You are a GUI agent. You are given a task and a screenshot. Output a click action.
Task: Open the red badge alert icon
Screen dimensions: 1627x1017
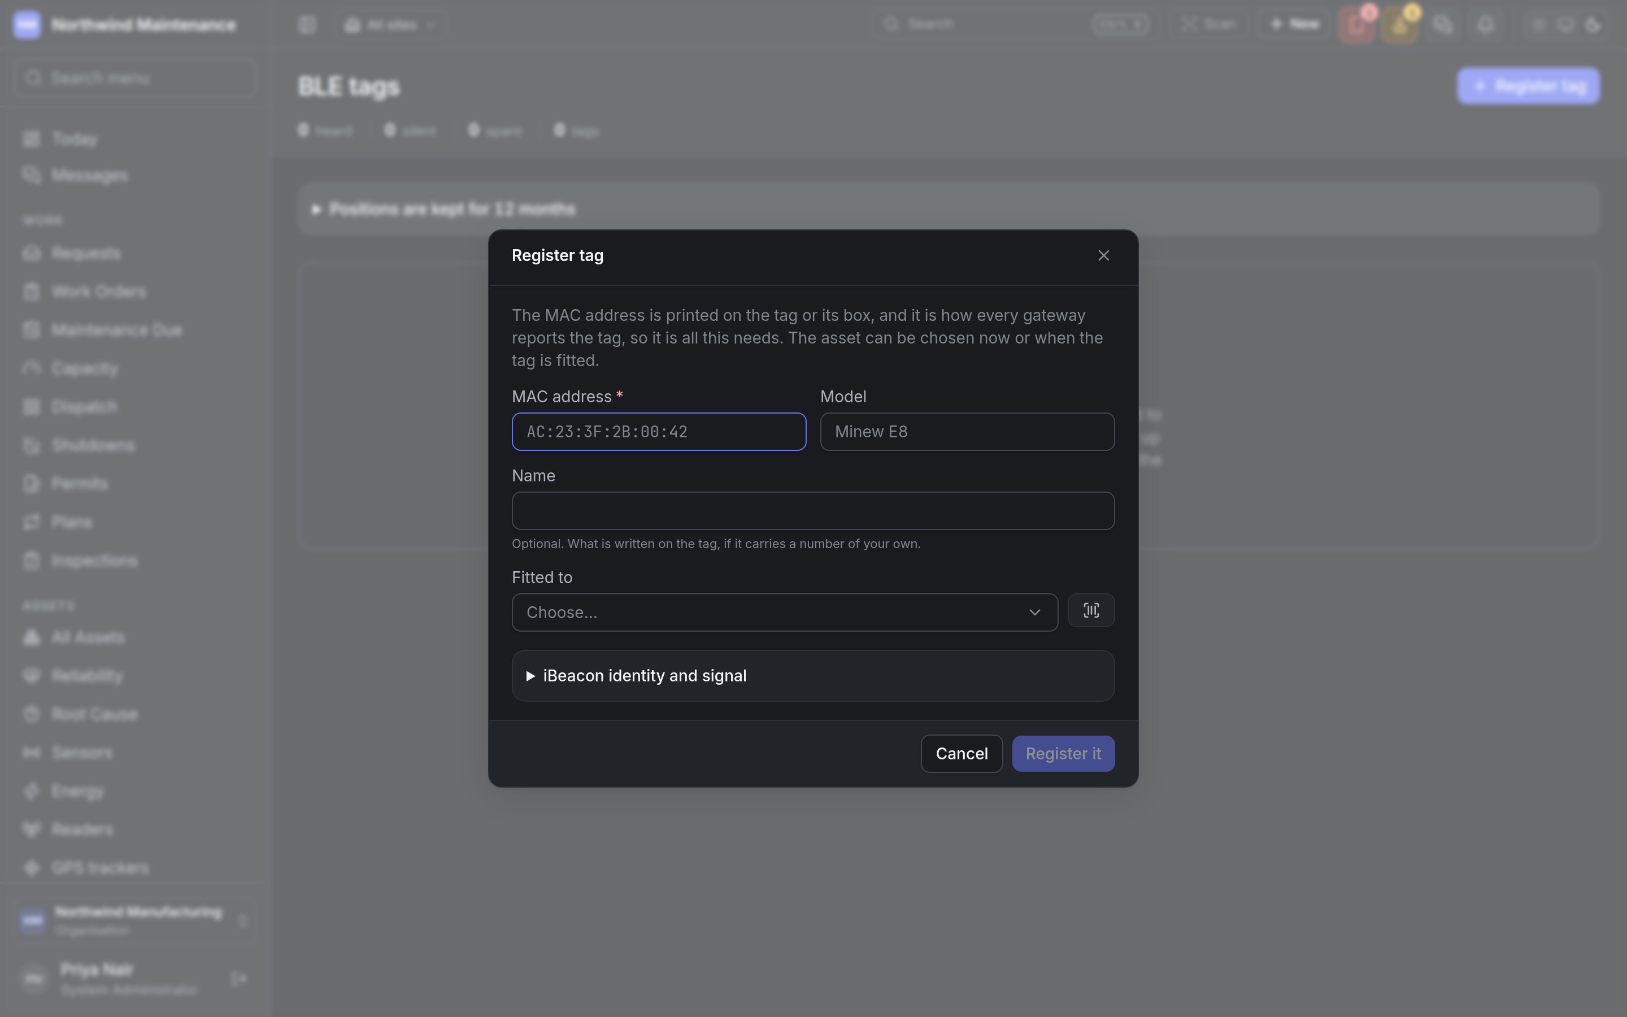click(x=1357, y=25)
